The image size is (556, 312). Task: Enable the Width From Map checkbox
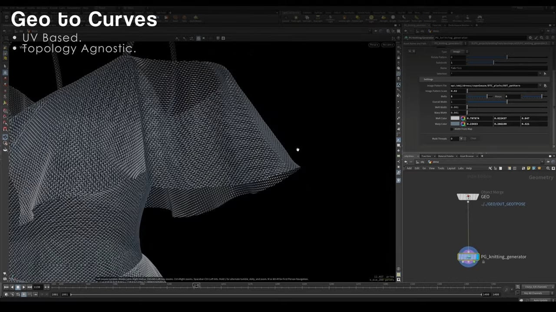[451, 129]
